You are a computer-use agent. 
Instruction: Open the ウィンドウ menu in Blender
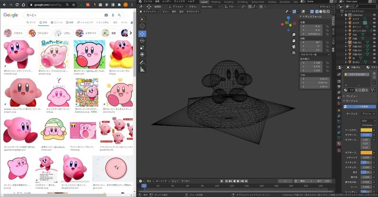click(179, 1)
